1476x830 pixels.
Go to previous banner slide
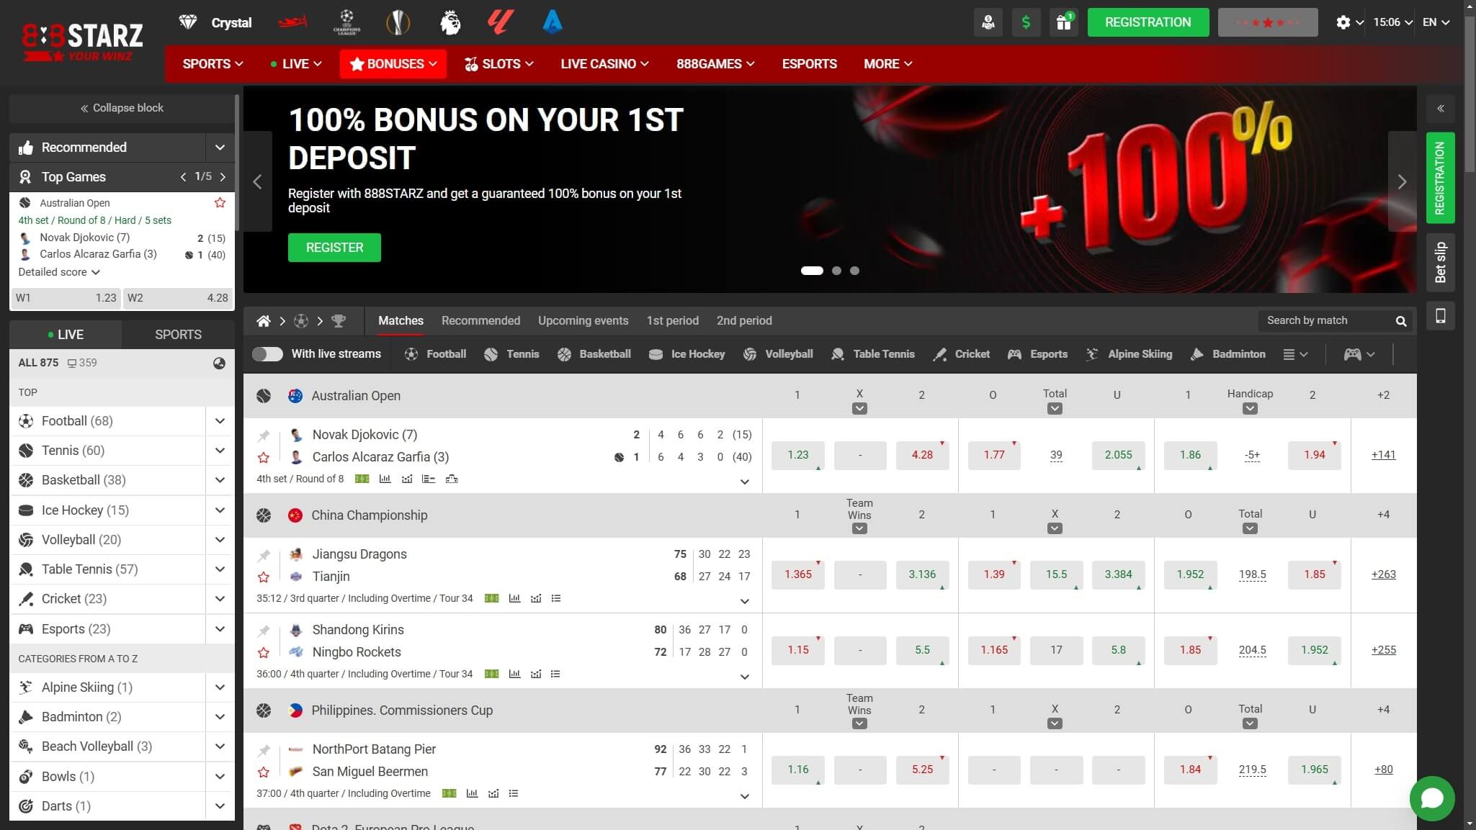point(257,181)
